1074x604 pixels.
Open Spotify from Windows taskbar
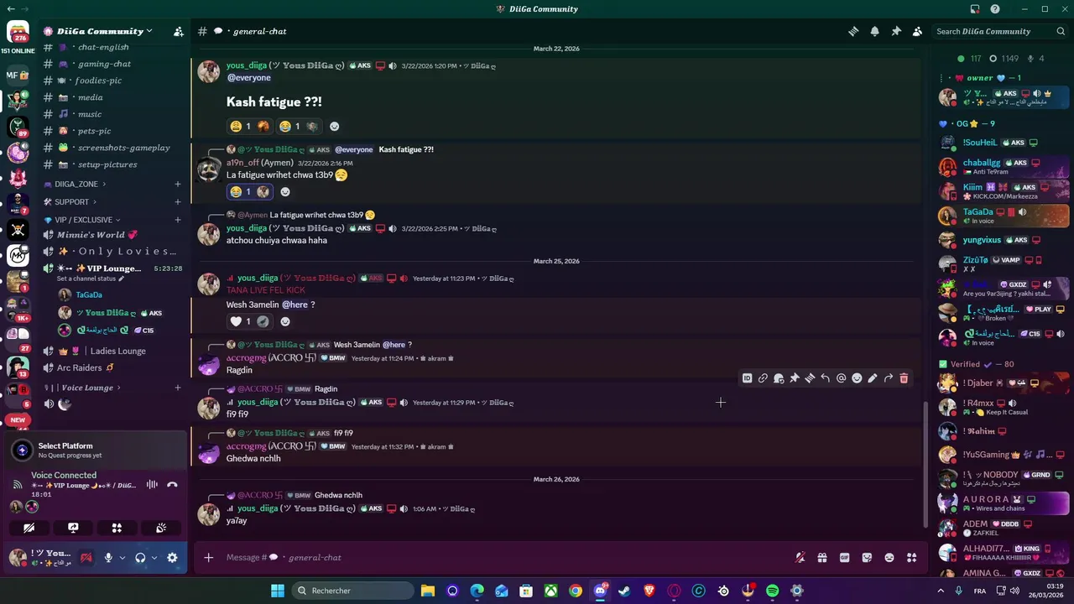click(x=772, y=591)
